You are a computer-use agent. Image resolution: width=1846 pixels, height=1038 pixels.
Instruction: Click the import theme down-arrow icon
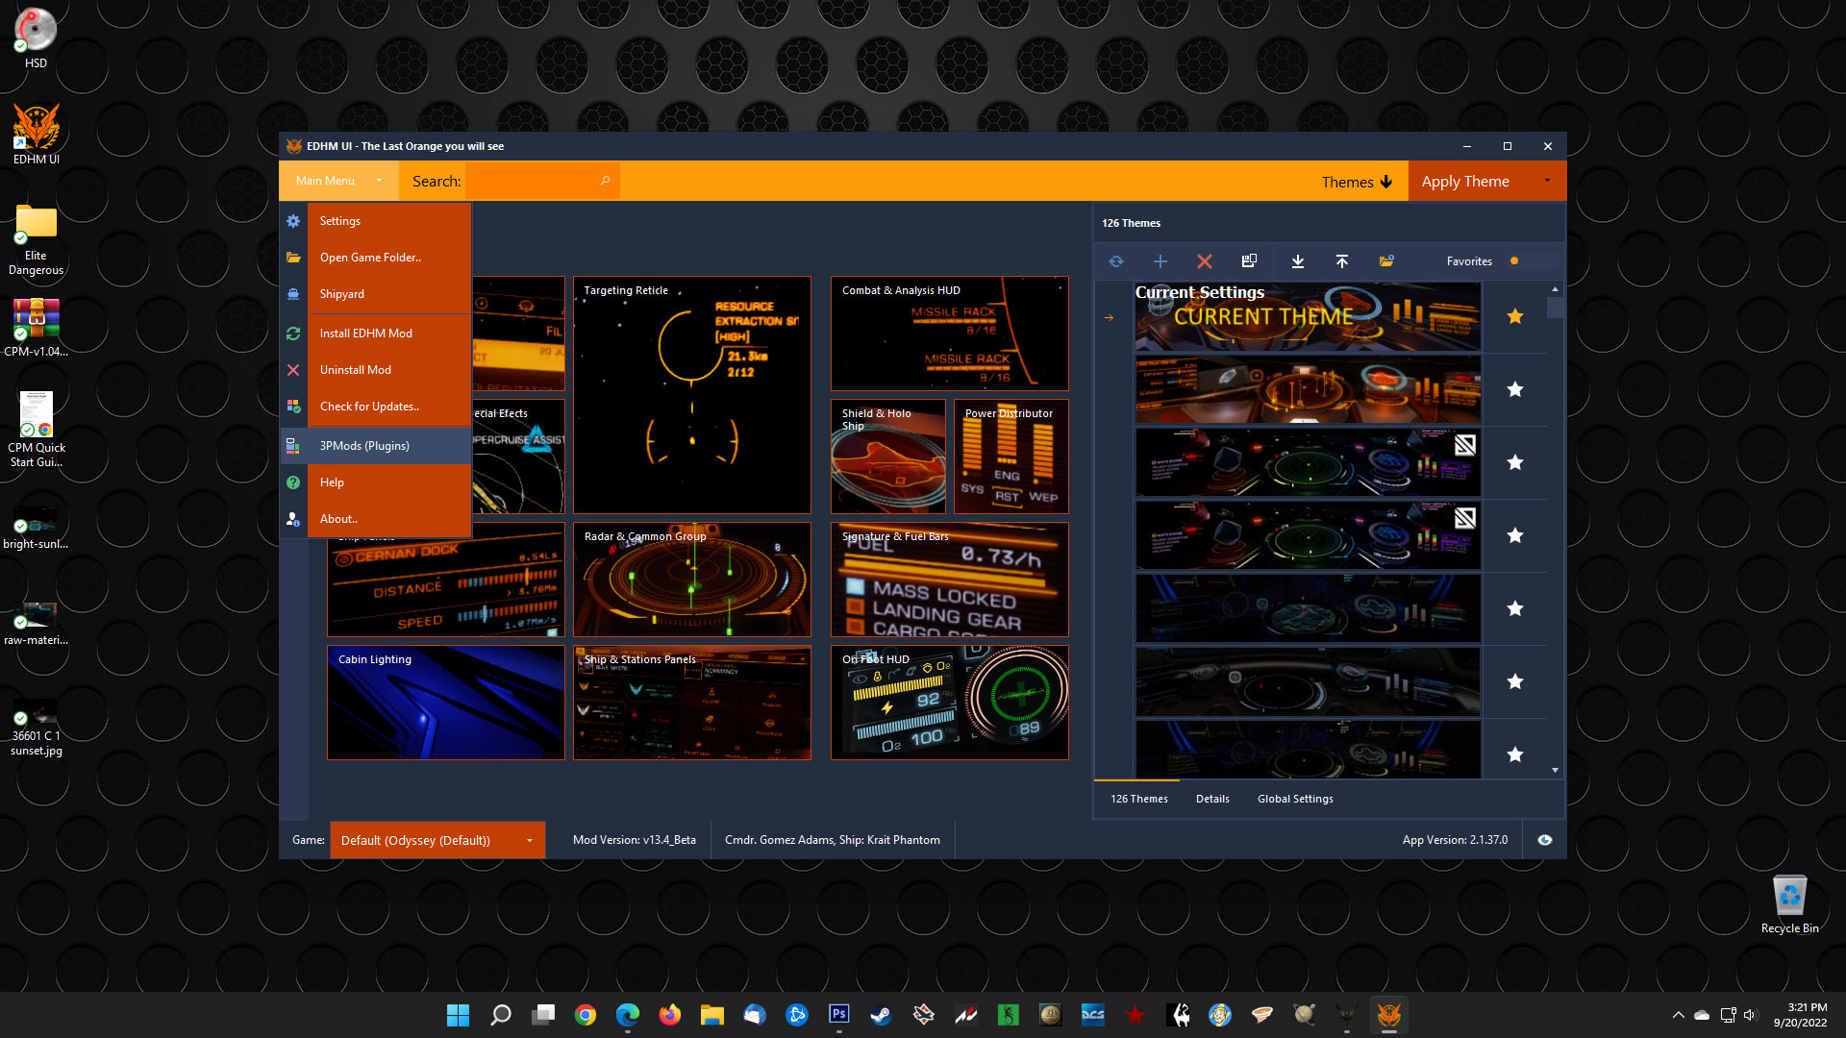coord(1297,261)
